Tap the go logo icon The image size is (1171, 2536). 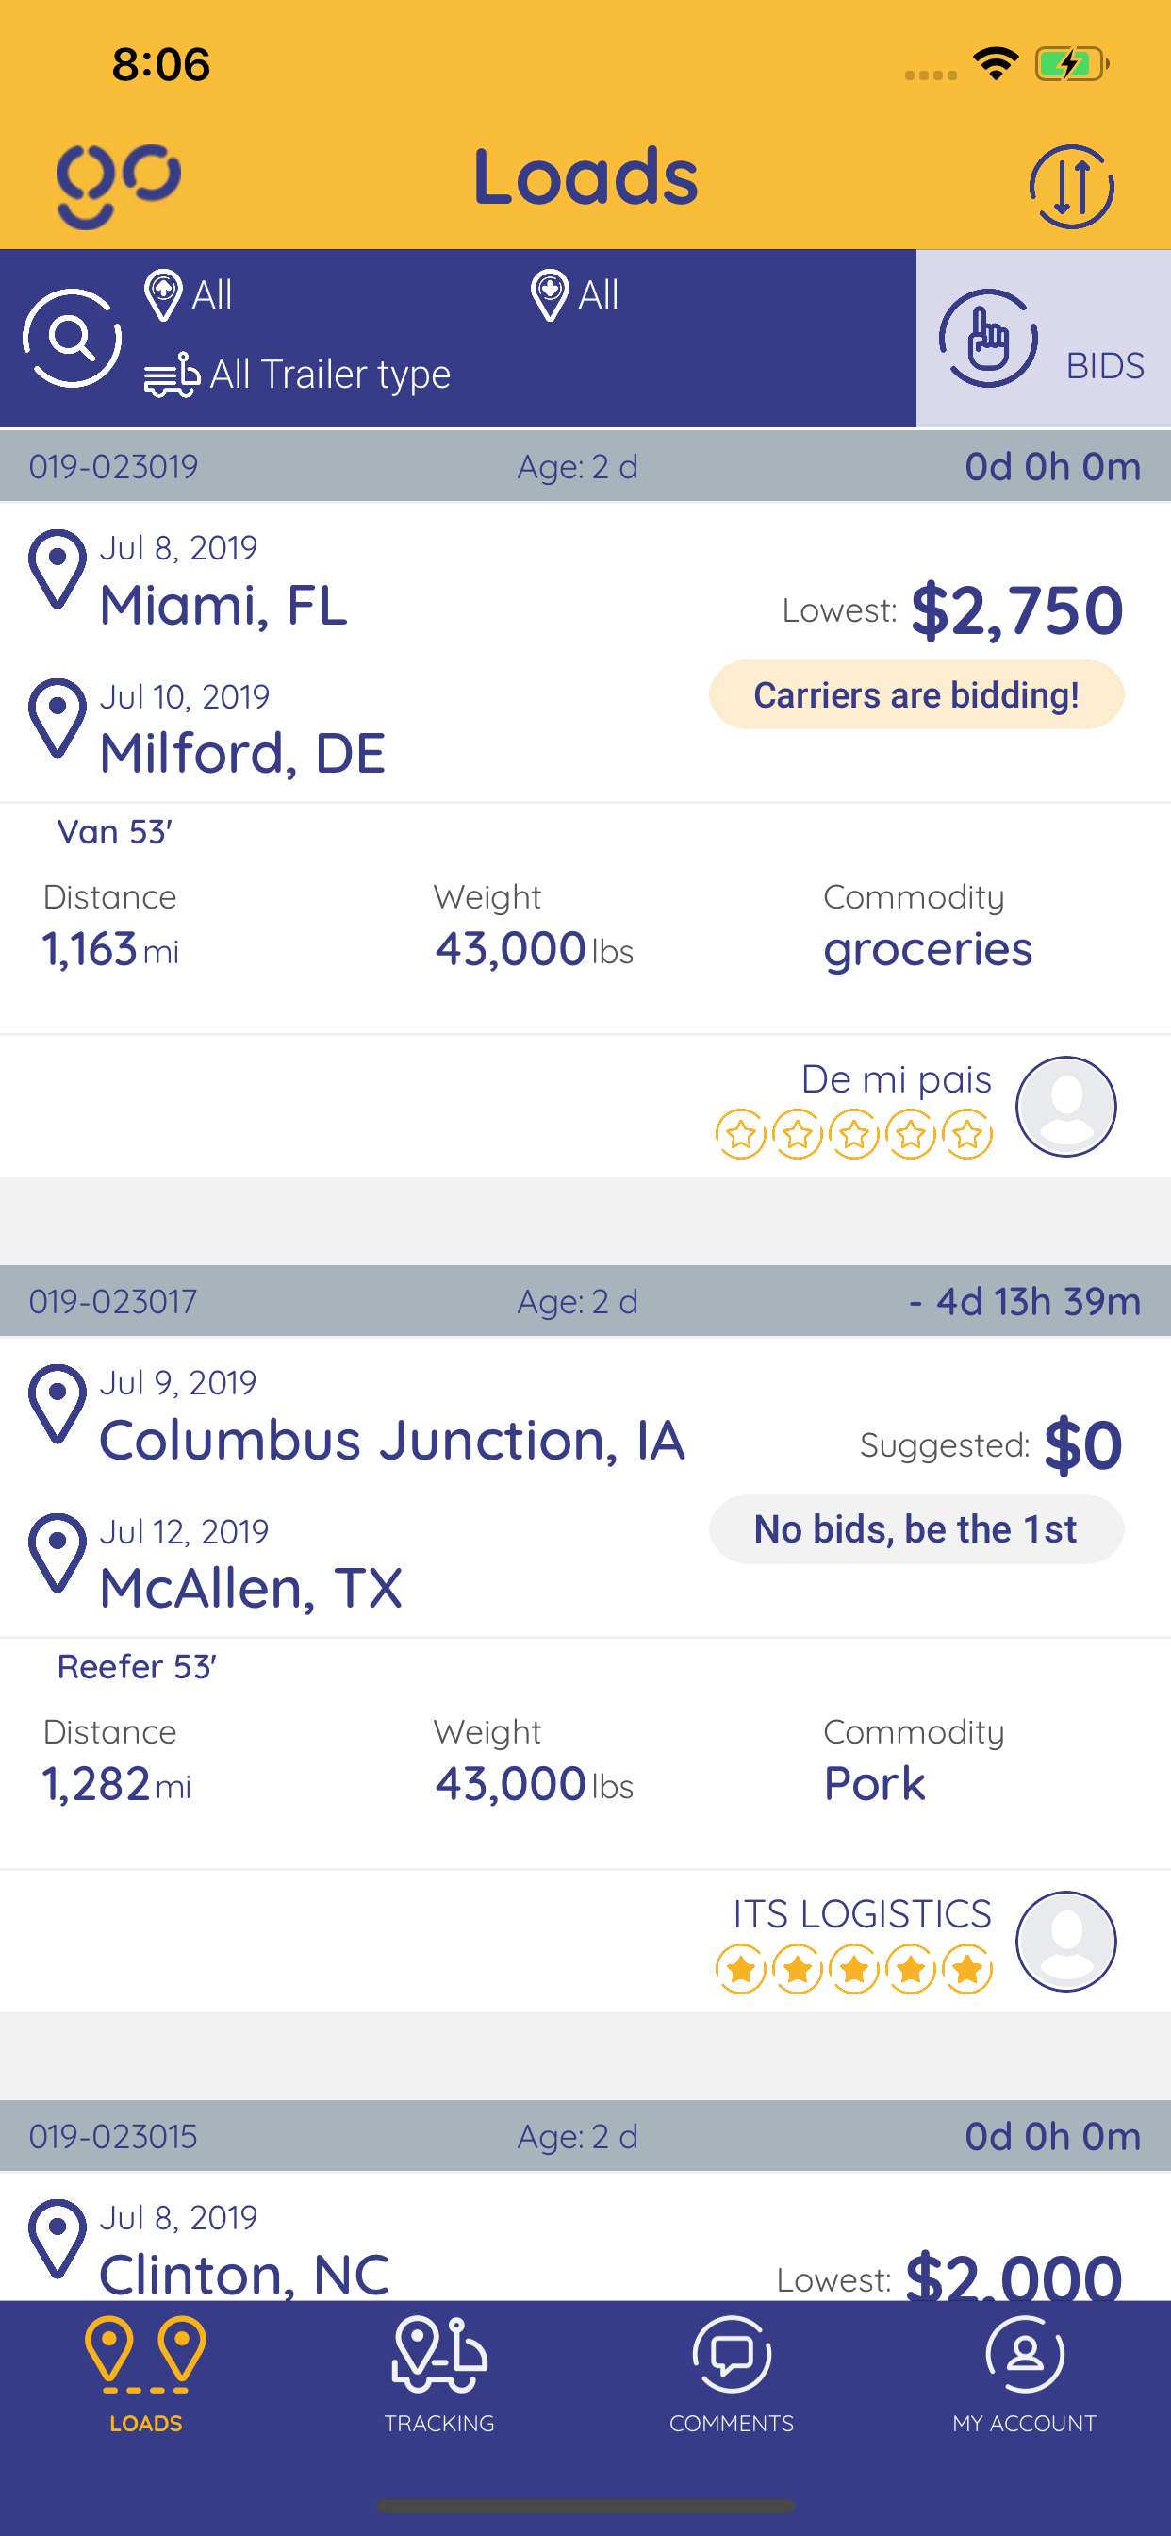click(x=118, y=184)
